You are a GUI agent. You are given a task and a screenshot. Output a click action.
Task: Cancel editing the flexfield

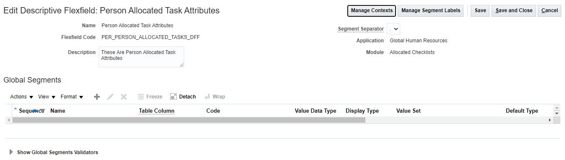pos(549,10)
